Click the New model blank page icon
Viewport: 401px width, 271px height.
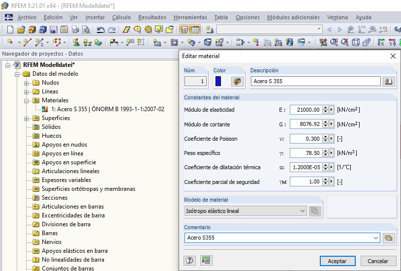click(10, 30)
